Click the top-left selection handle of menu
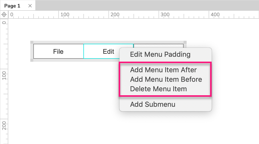 (32, 42)
